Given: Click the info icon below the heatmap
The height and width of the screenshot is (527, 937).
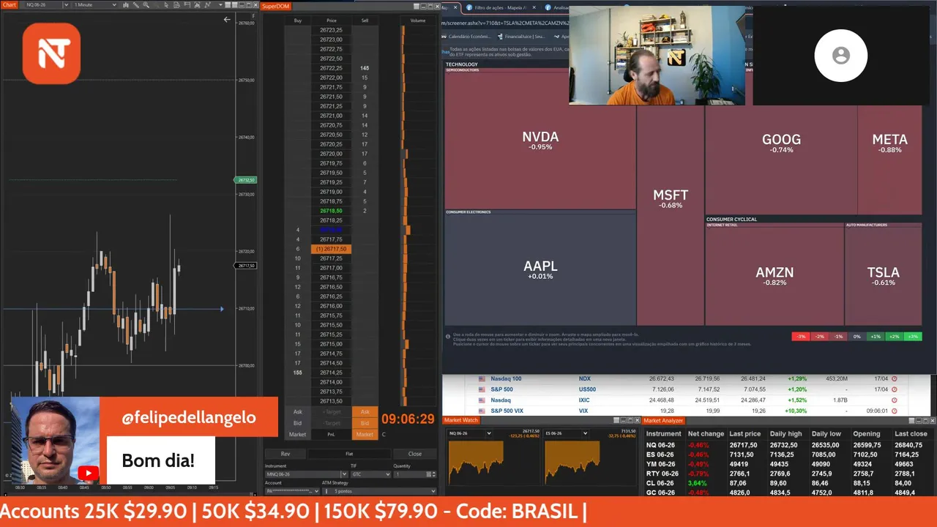Looking at the screenshot, I should pyautogui.click(x=448, y=336).
